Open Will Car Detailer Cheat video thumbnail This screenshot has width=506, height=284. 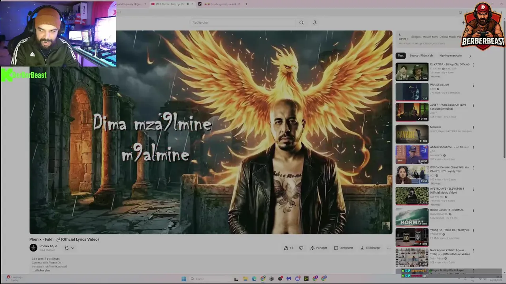[412, 175]
